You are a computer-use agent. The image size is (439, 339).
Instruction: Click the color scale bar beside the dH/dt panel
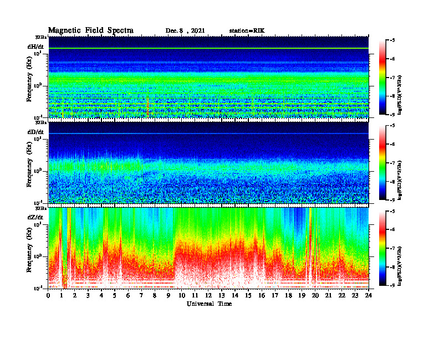point(382,77)
